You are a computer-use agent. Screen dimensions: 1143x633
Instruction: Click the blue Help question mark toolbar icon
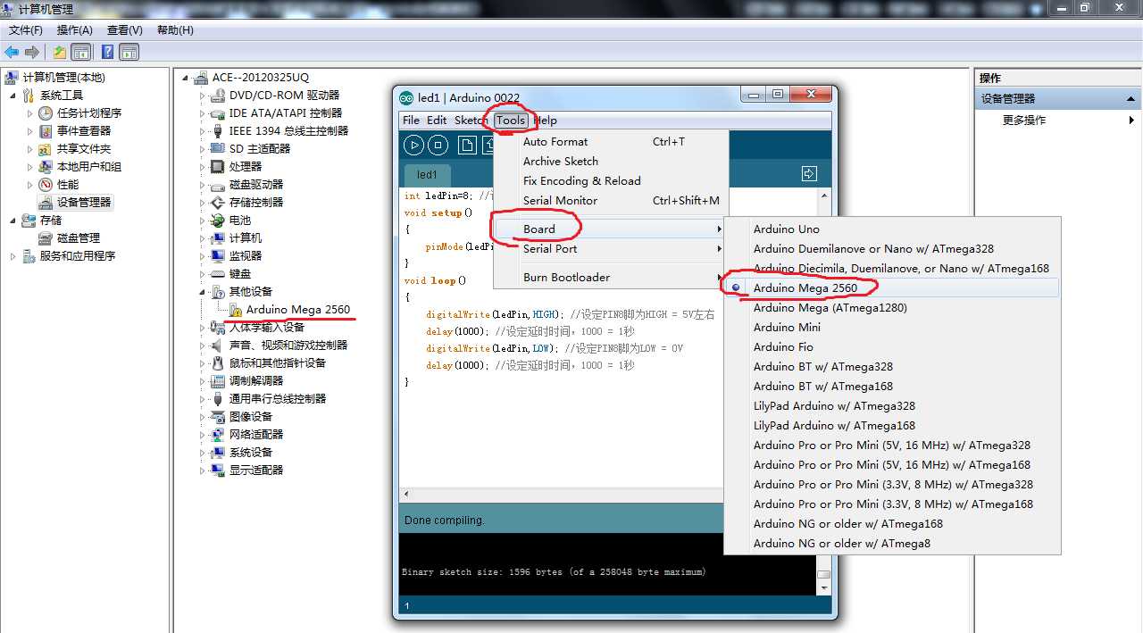click(108, 53)
